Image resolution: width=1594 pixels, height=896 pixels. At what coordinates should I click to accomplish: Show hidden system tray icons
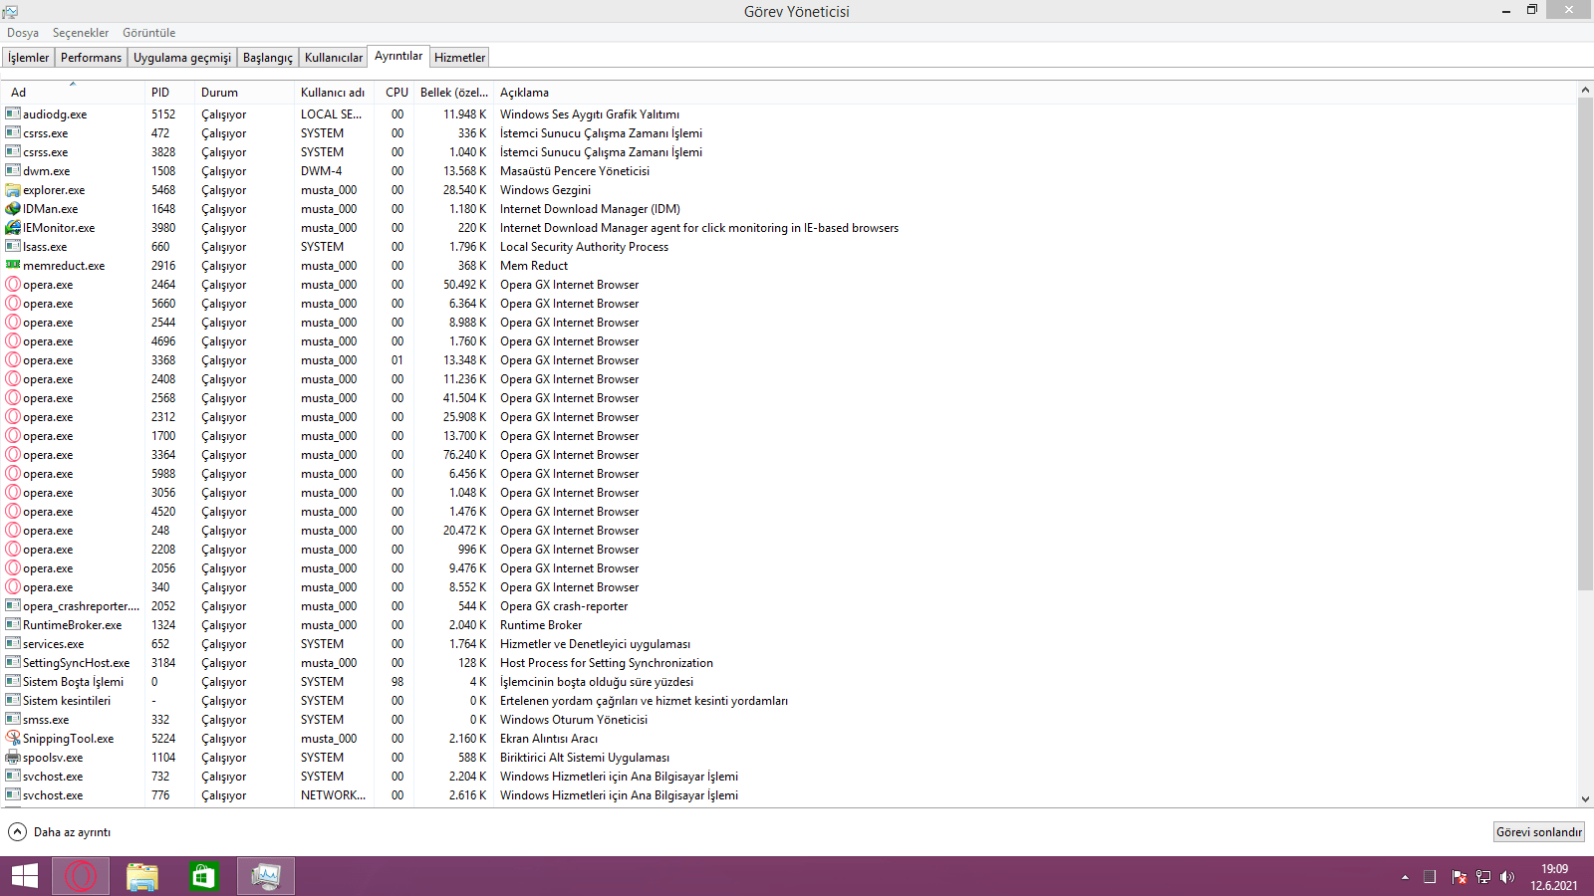[1405, 877]
